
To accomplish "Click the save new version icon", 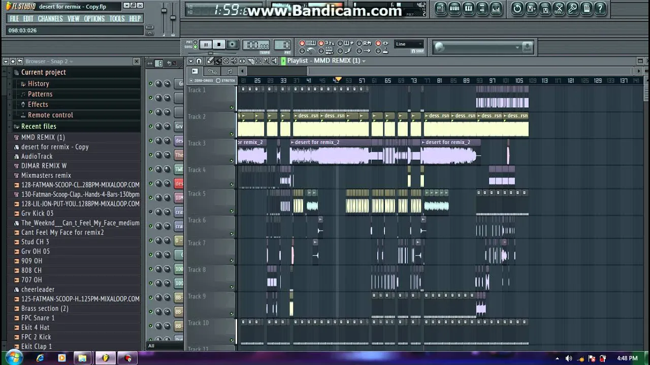I will tap(531, 8).
